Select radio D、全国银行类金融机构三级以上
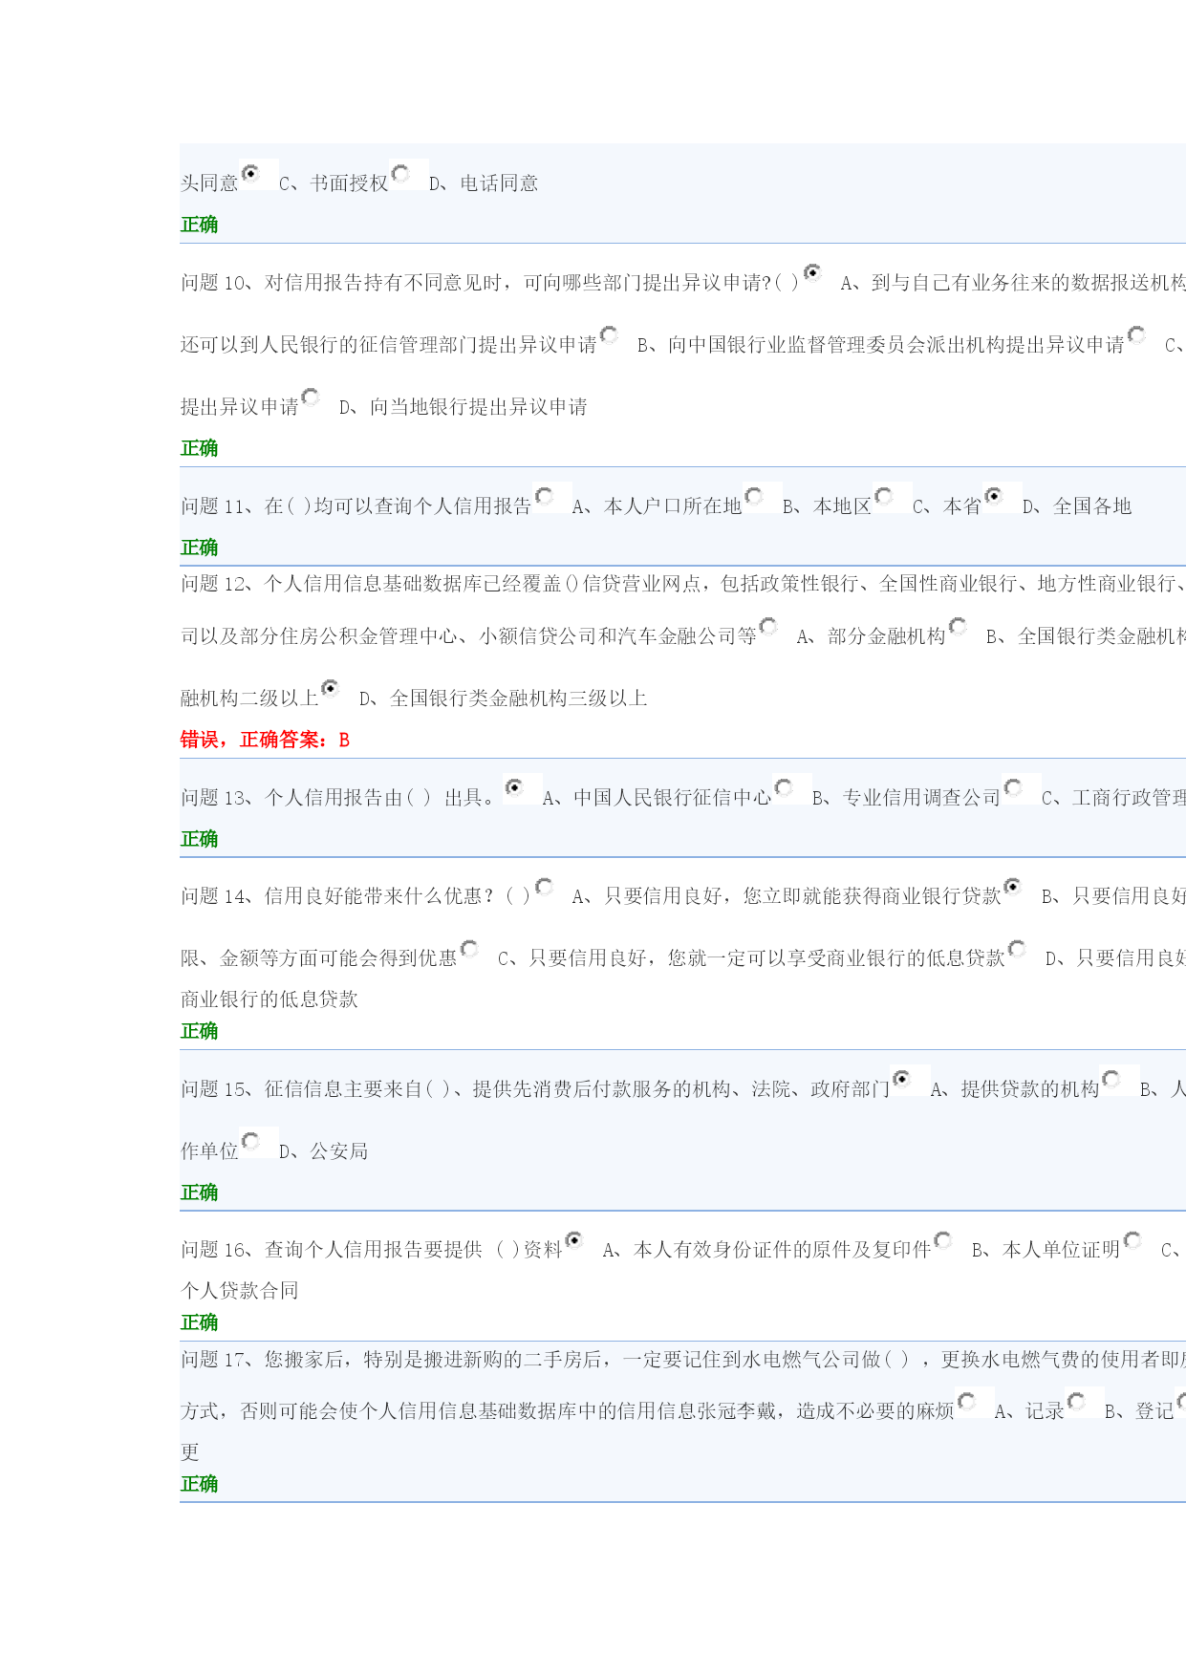This screenshot has width=1186, height=1676. [331, 688]
